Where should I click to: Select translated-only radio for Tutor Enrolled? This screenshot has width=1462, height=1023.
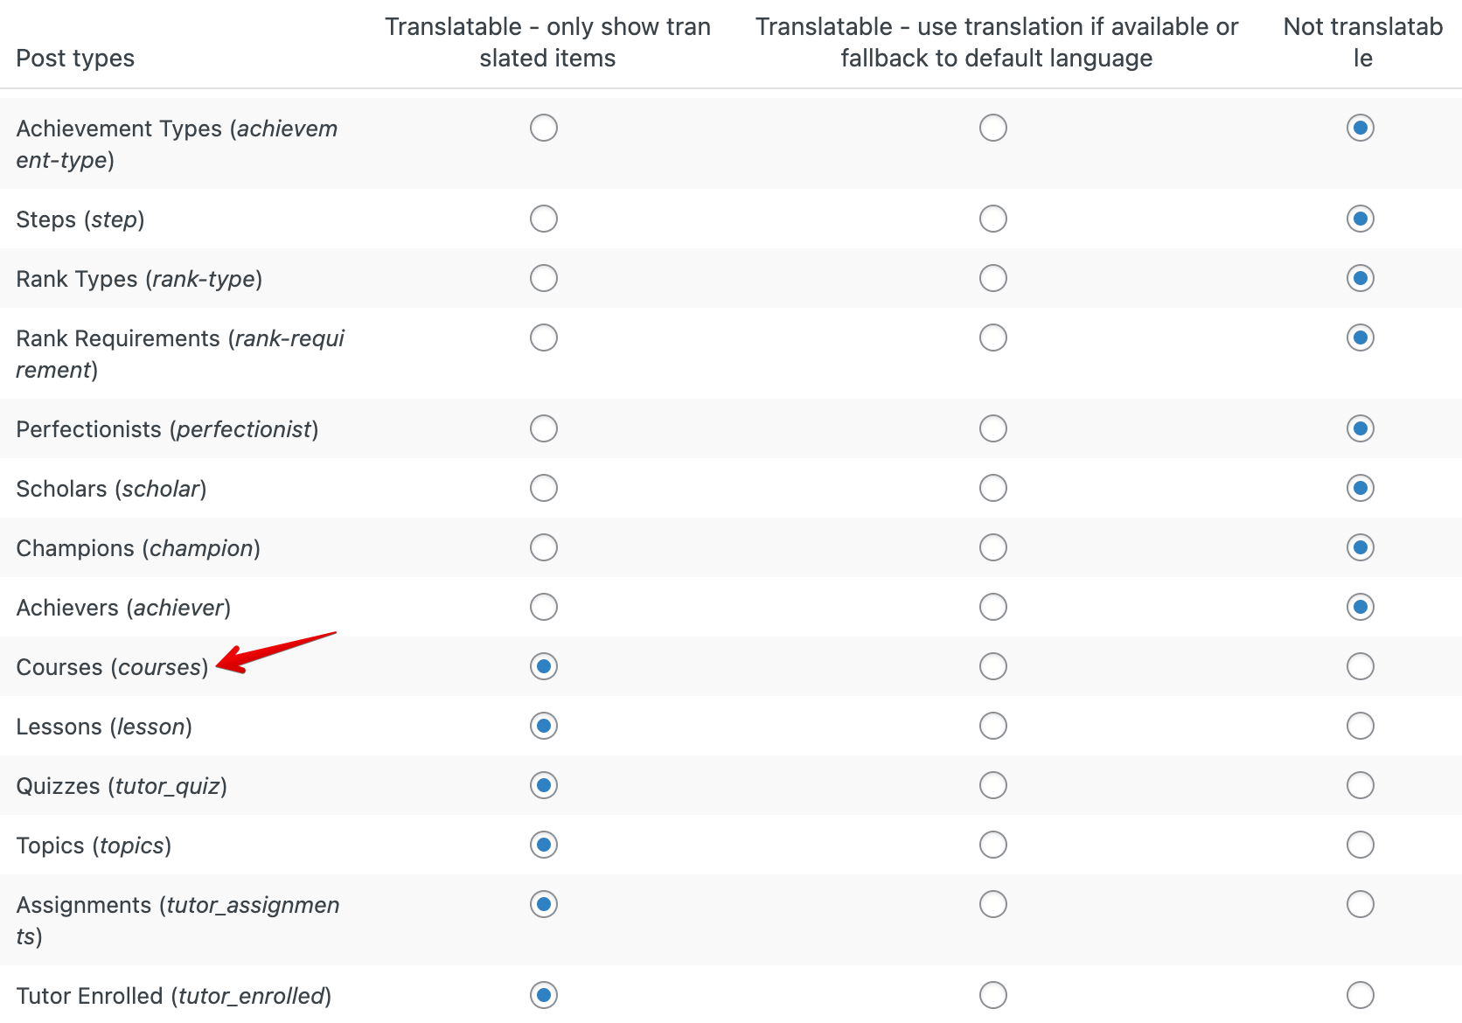pyautogui.click(x=544, y=995)
